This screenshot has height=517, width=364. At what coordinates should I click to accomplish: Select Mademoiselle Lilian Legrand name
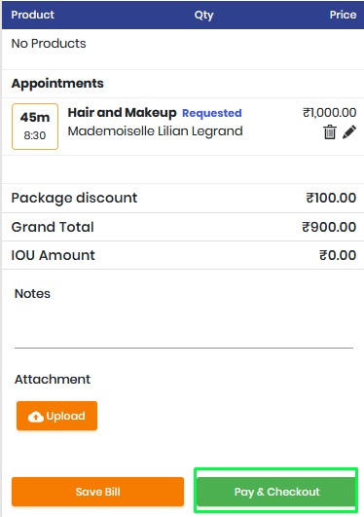(156, 131)
